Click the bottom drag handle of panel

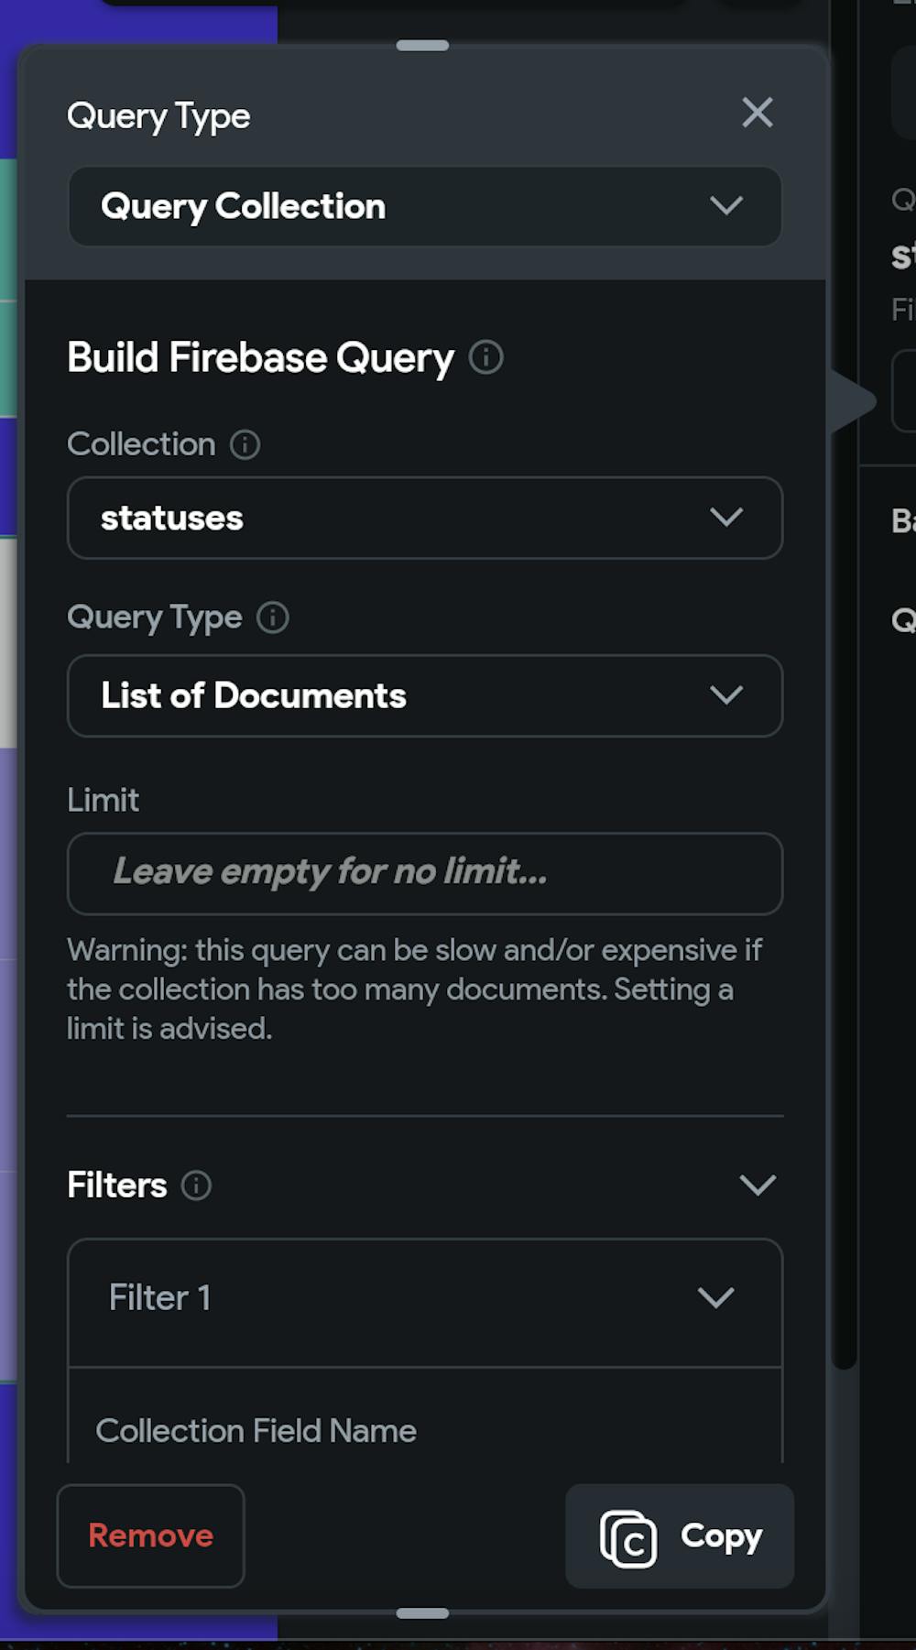coord(422,1613)
